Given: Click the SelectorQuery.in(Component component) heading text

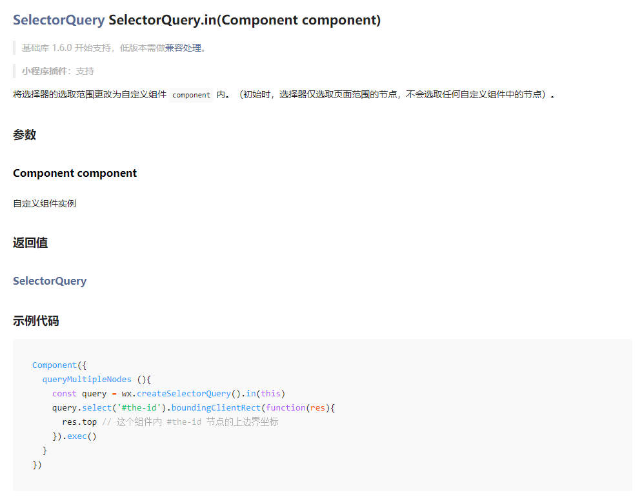Looking at the screenshot, I should pyautogui.click(x=245, y=20).
